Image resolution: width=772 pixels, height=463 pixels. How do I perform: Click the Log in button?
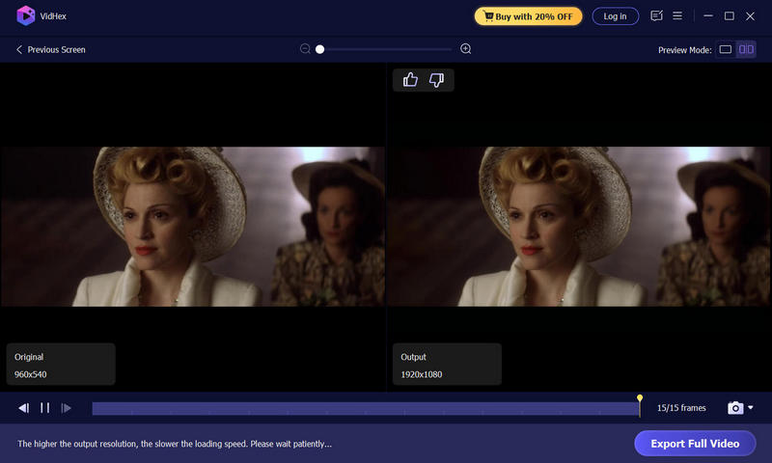tap(615, 16)
